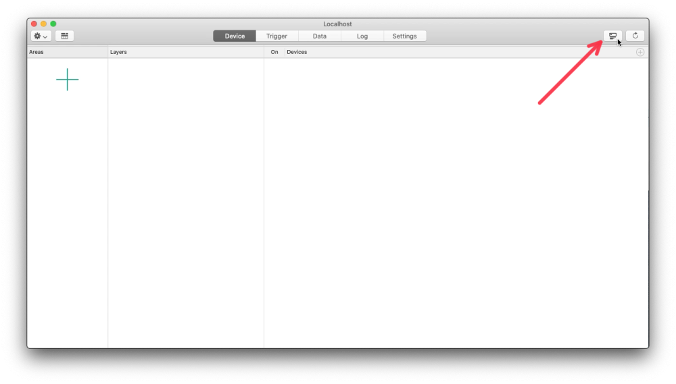Minimize the Localhost window with yellow button
This screenshot has width=676, height=384.
[x=43, y=24]
